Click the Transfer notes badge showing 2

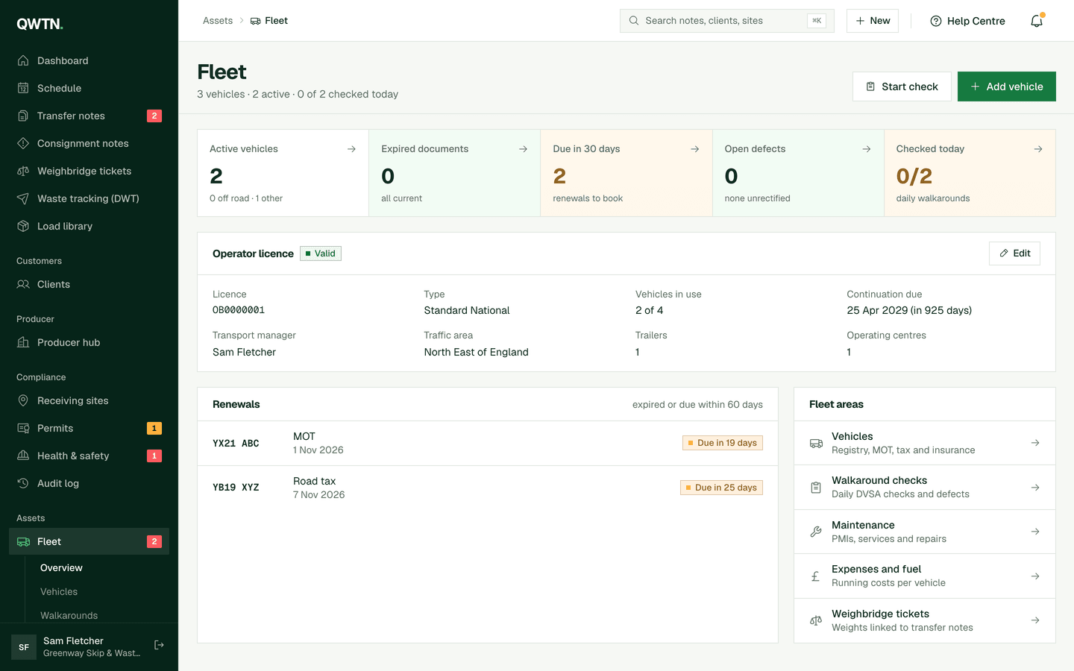pos(154,116)
